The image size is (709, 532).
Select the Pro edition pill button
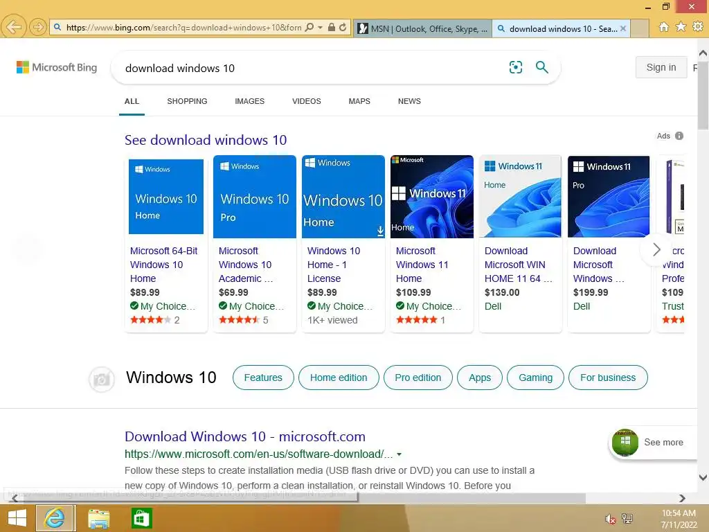tap(418, 378)
